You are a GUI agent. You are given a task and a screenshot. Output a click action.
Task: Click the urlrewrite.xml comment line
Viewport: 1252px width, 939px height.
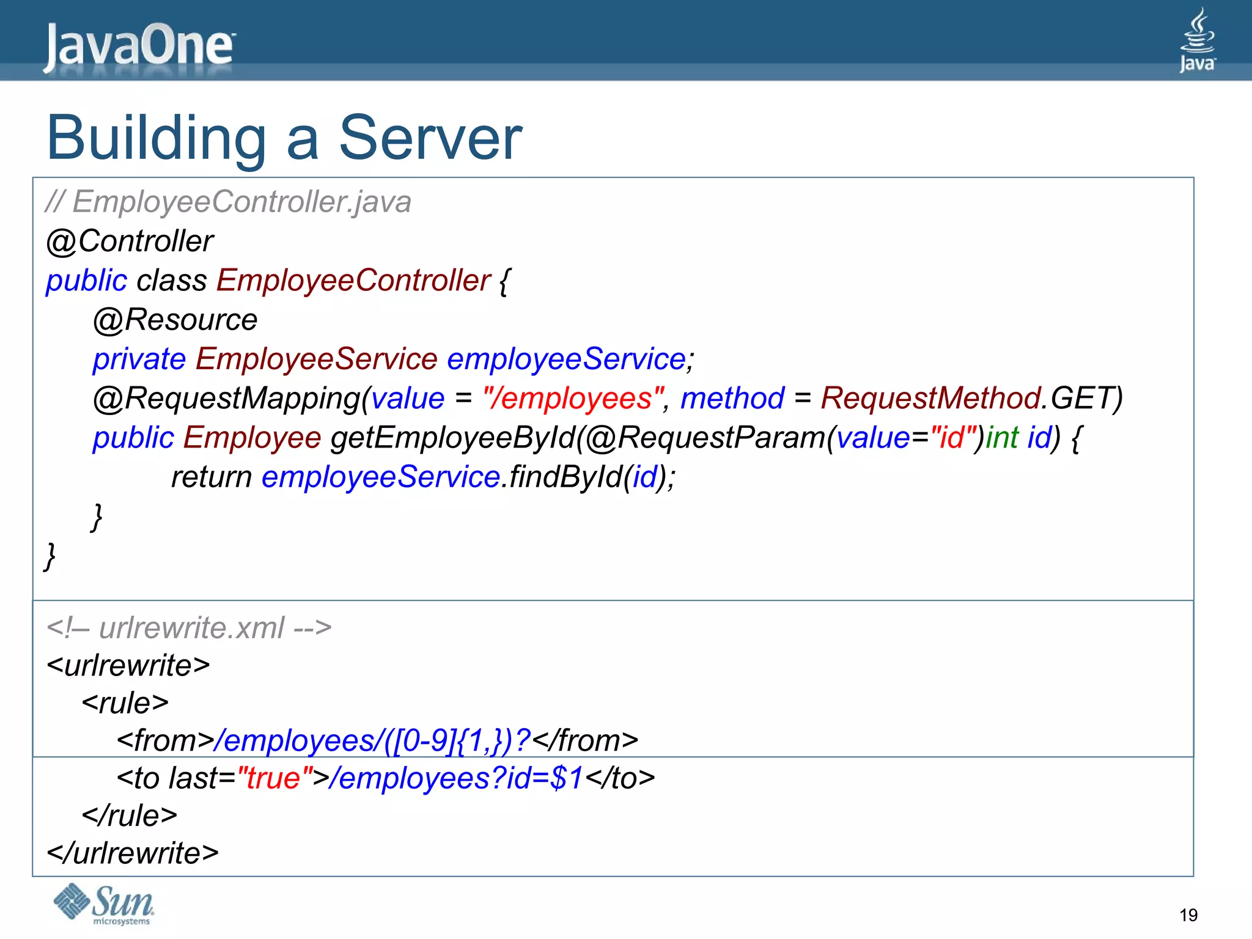click(x=189, y=628)
